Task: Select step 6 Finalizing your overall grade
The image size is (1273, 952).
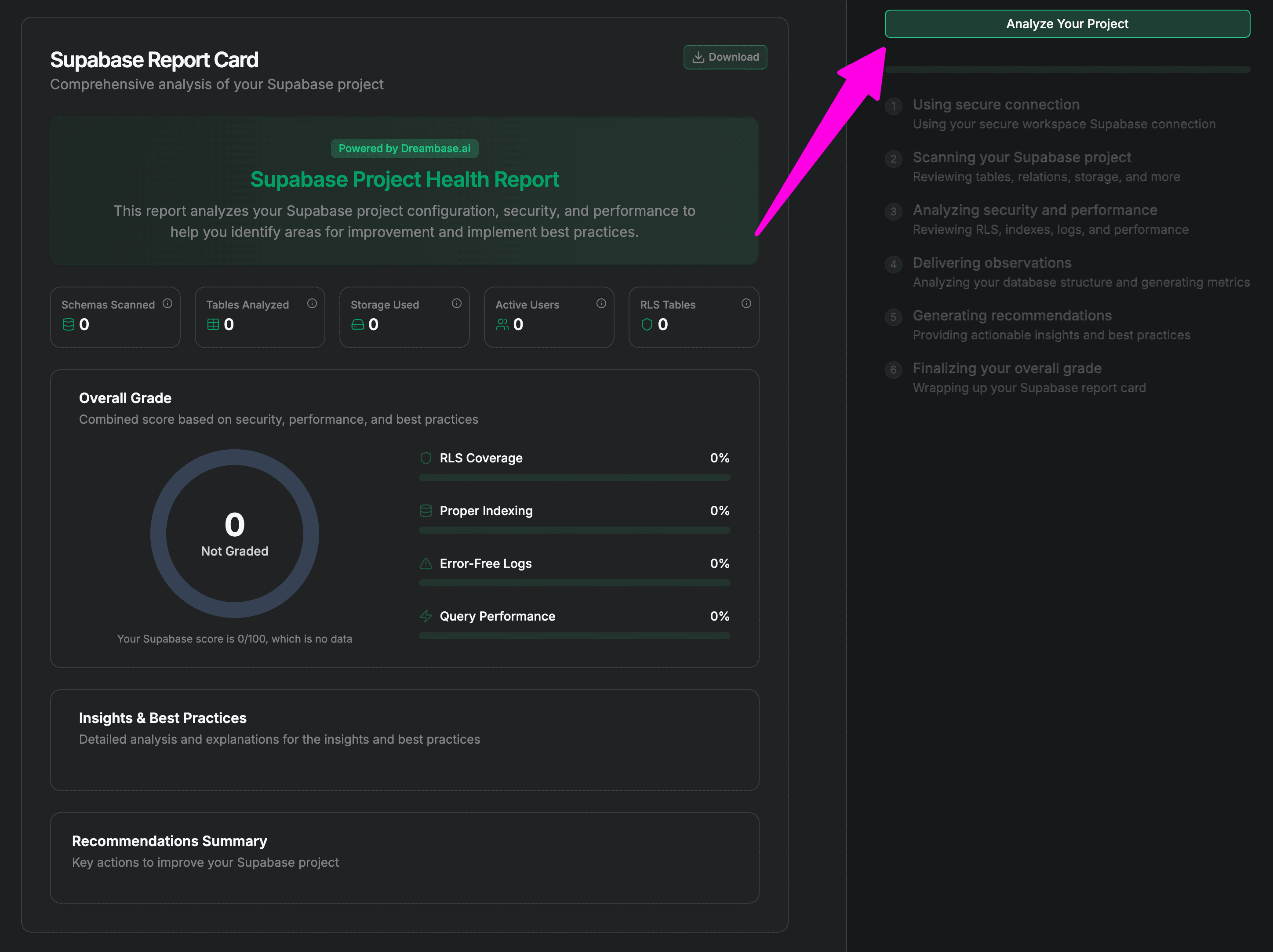Action: click(x=1007, y=368)
